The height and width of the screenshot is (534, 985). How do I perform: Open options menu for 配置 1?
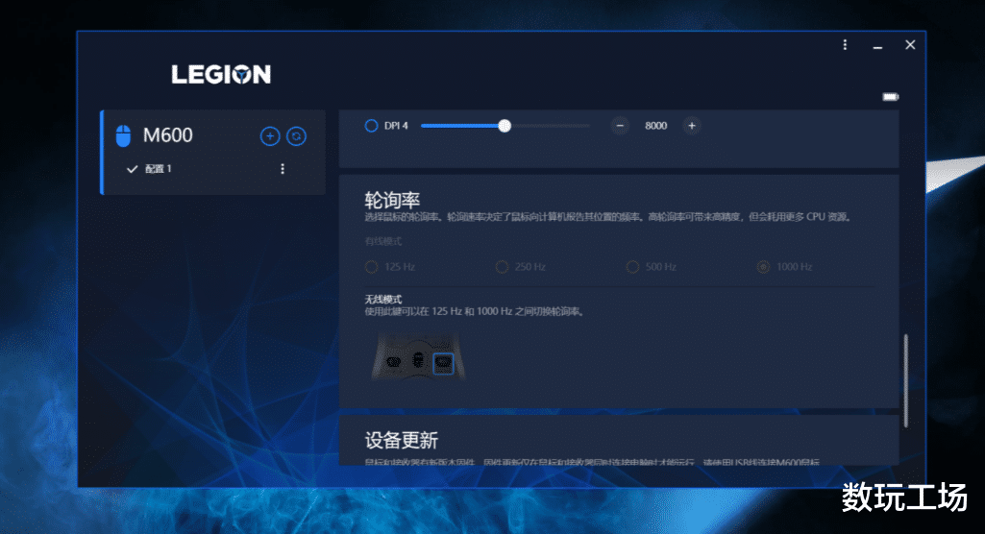[283, 169]
